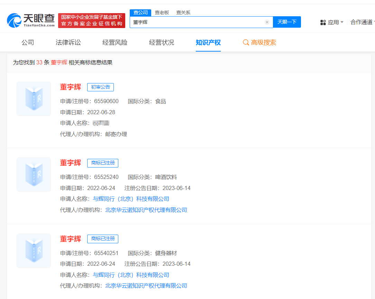Click the 商标已注册 badge on second result
The image size is (375, 299).
(x=103, y=163)
